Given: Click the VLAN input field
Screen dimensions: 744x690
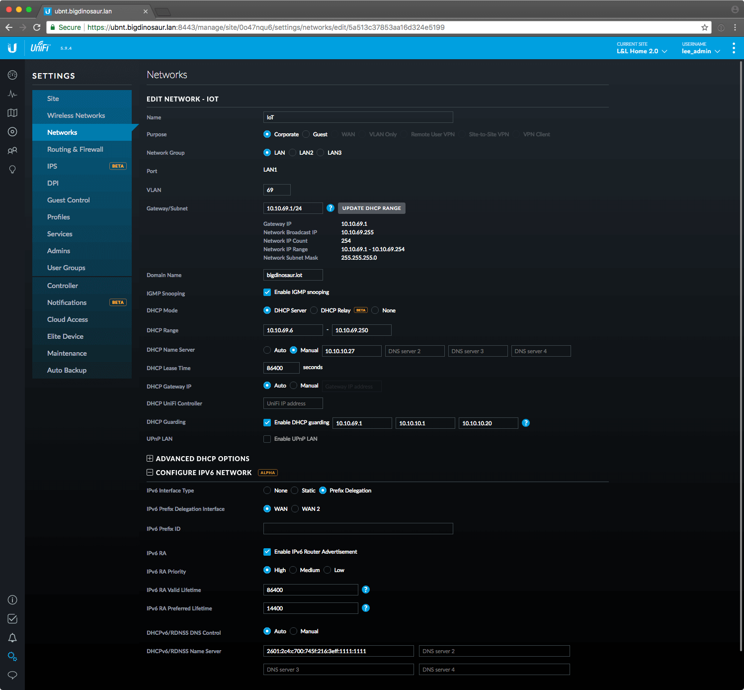Looking at the screenshot, I should [277, 190].
